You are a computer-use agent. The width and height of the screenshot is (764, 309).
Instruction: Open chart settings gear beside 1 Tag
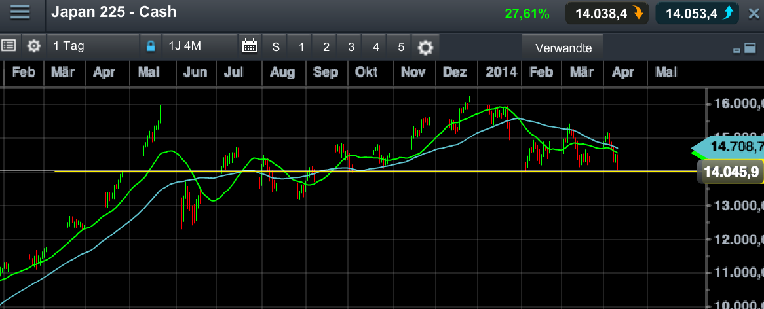(x=33, y=46)
